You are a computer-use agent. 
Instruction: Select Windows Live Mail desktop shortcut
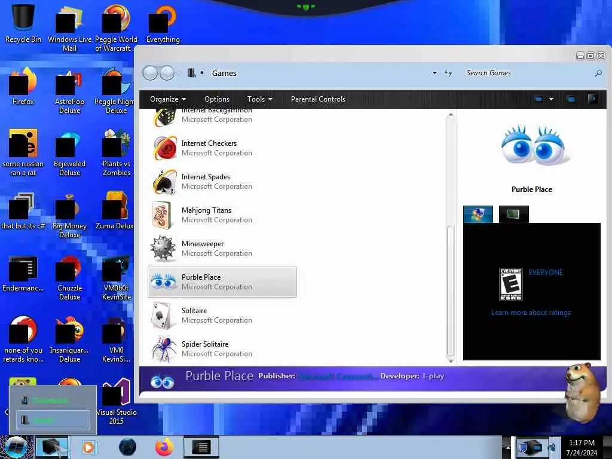click(x=69, y=28)
